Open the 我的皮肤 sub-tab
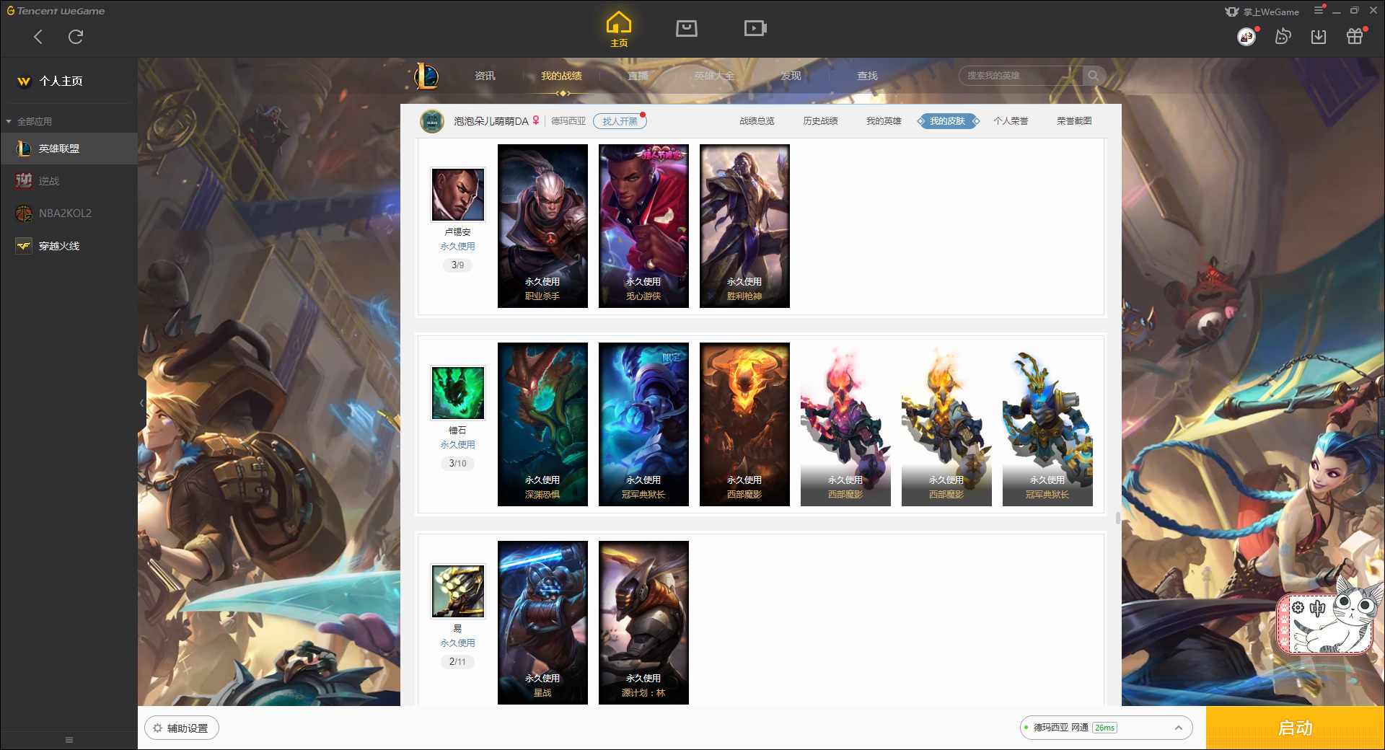1385x750 pixels. [x=948, y=121]
